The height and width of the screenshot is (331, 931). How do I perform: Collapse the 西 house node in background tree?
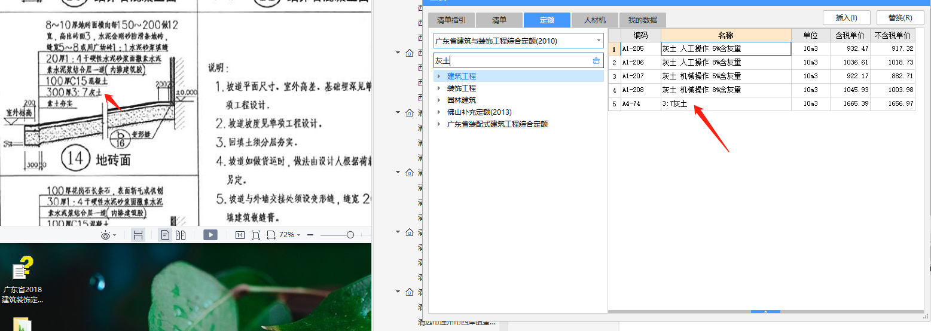point(398,53)
